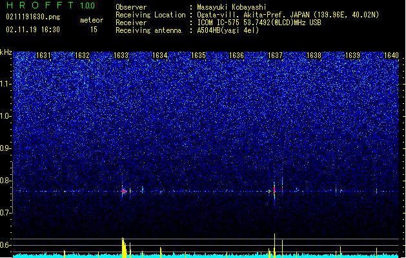This screenshot has height=258, width=406.
Task: Click the Observer label
Action: pos(131,7)
